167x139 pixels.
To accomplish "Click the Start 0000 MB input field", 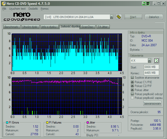I will [x=151, y=67].
